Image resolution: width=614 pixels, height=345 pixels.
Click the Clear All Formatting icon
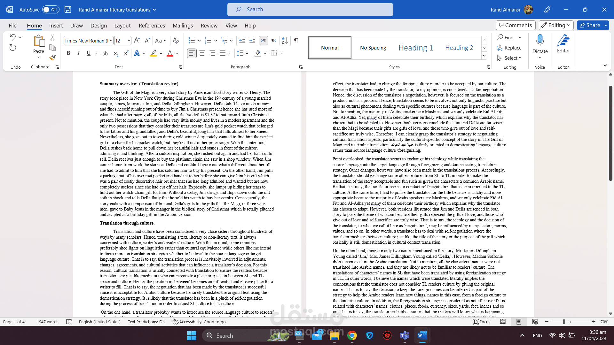click(x=176, y=41)
